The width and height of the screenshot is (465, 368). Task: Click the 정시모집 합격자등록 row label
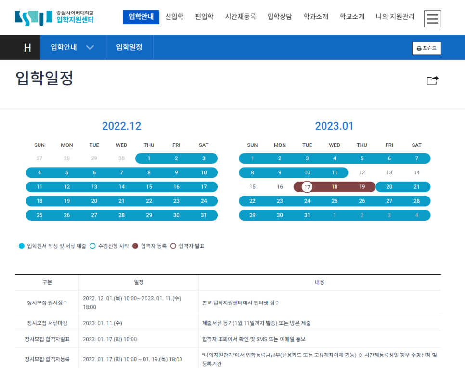point(47,359)
